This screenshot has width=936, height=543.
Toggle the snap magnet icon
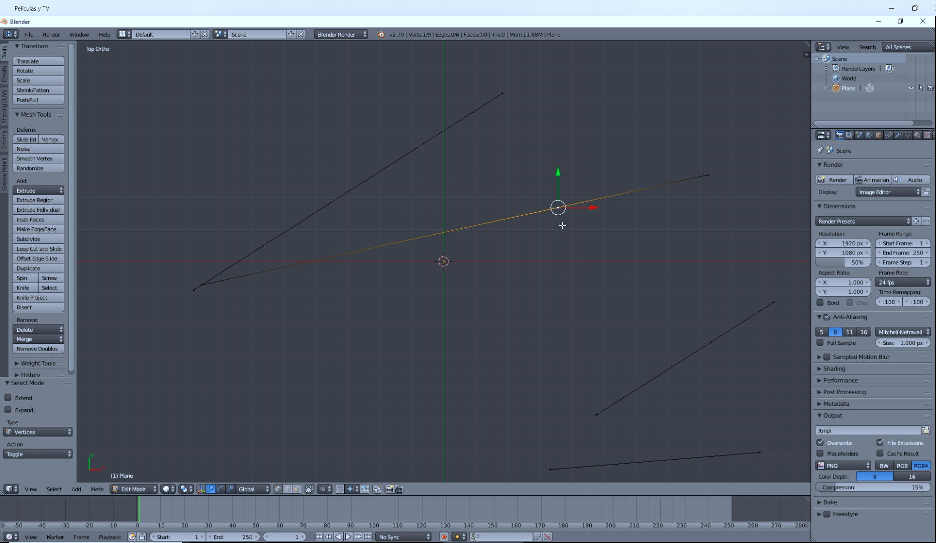(340, 489)
